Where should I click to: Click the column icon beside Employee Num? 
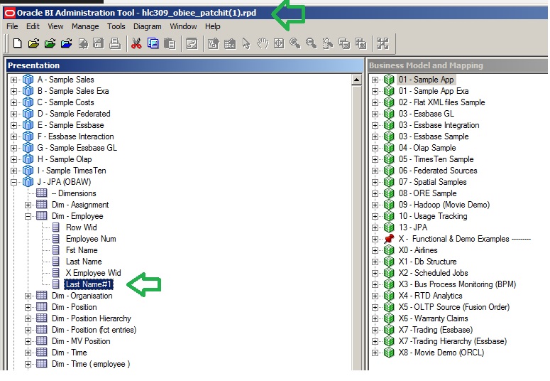click(56, 239)
